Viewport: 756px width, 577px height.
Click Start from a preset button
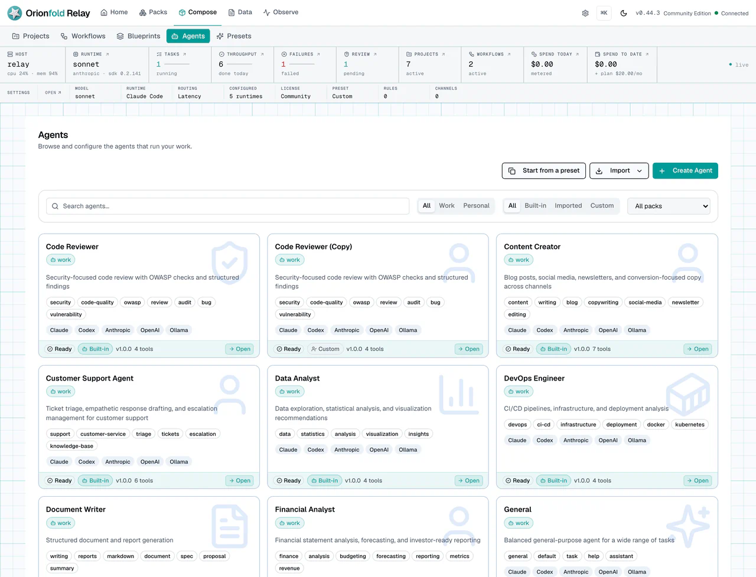(x=544, y=171)
